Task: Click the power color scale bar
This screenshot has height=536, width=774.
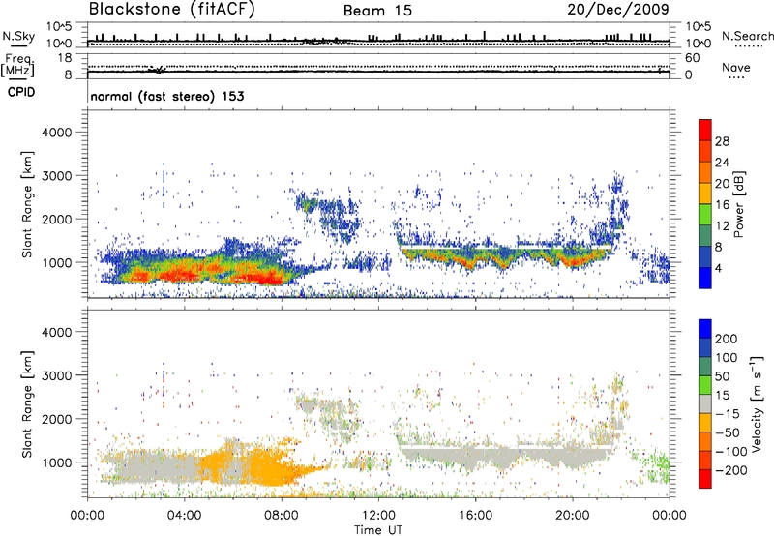Action: (x=705, y=204)
